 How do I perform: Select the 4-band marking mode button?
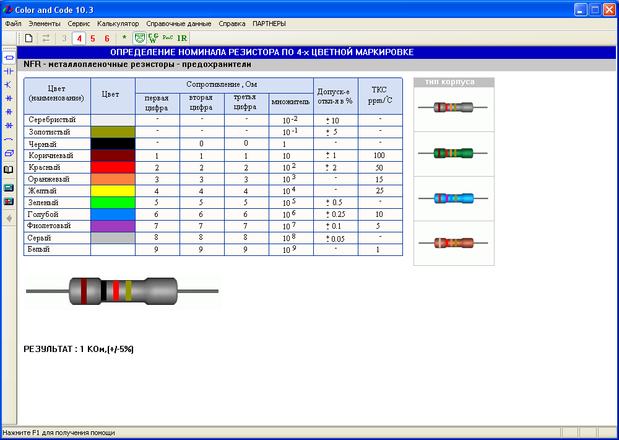coord(79,38)
